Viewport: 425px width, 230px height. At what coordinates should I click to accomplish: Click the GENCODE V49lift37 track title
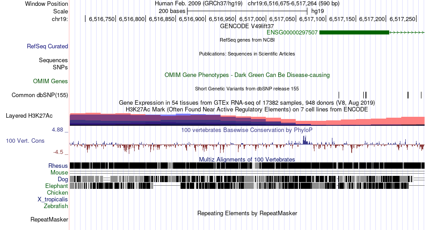(247, 26)
